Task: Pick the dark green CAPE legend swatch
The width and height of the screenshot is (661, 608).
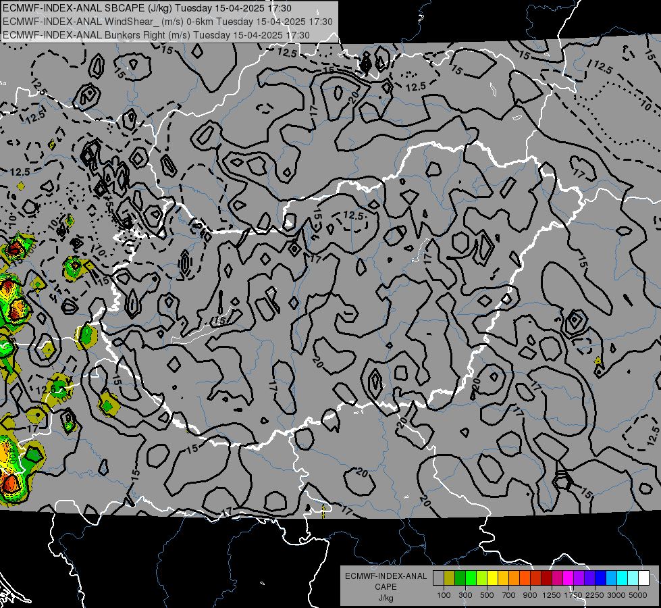Action: coord(460,578)
